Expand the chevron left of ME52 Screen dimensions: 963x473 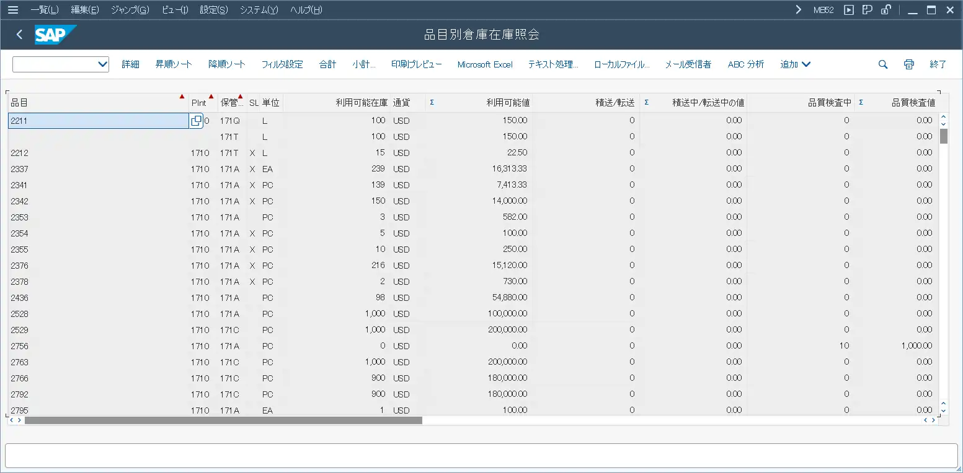click(x=799, y=9)
